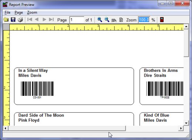Click 'Miles Davis' under In a Silent Way
This screenshot has width=192, height=140.
pyautogui.click(x=30, y=76)
